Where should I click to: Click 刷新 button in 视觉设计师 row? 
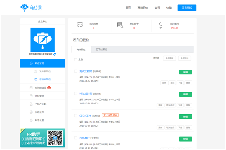point(160,105)
